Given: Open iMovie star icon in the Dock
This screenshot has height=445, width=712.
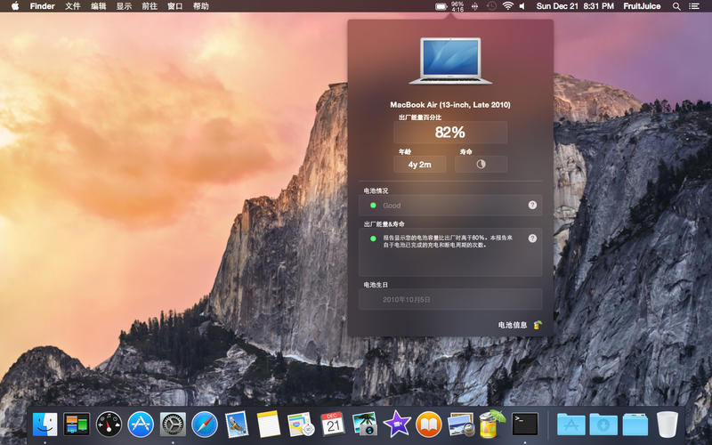Looking at the screenshot, I should tap(396, 424).
